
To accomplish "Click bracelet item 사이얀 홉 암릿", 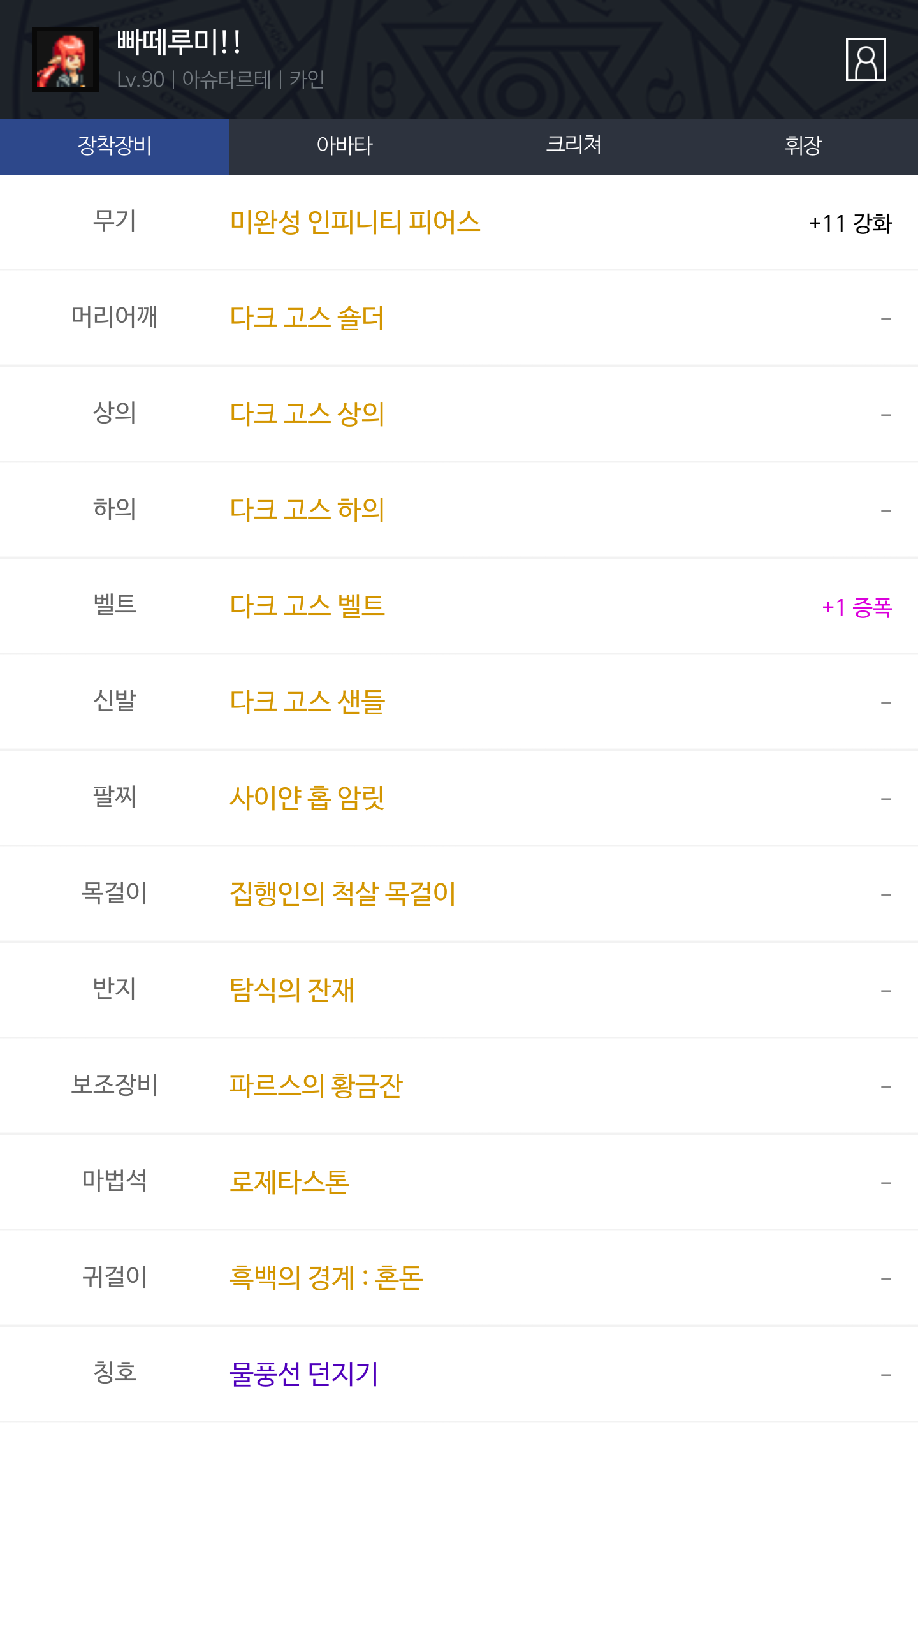I will [x=307, y=798].
